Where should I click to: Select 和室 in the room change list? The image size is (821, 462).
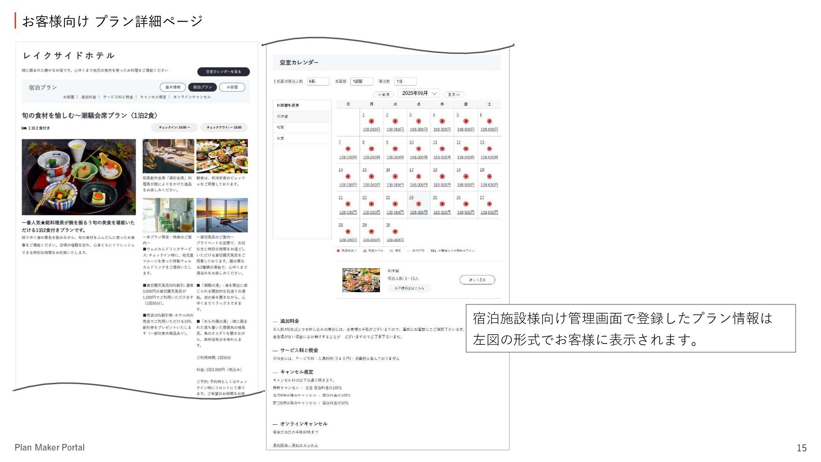[281, 127]
